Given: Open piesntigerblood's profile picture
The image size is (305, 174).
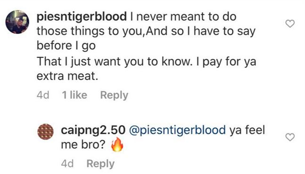Looking at the screenshot, I should [x=17, y=22].
